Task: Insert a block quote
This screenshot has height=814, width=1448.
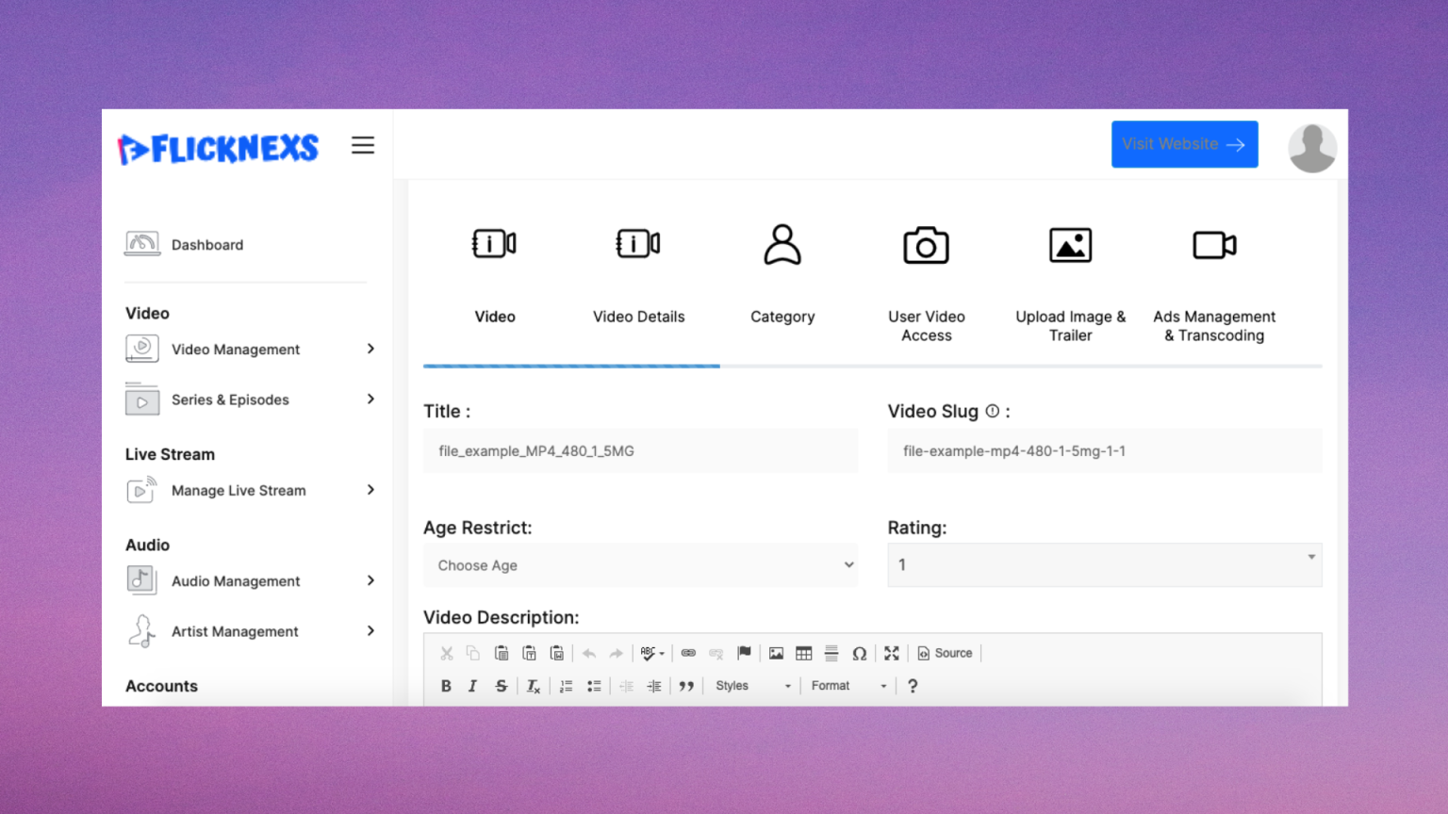Action: click(686, 686)
